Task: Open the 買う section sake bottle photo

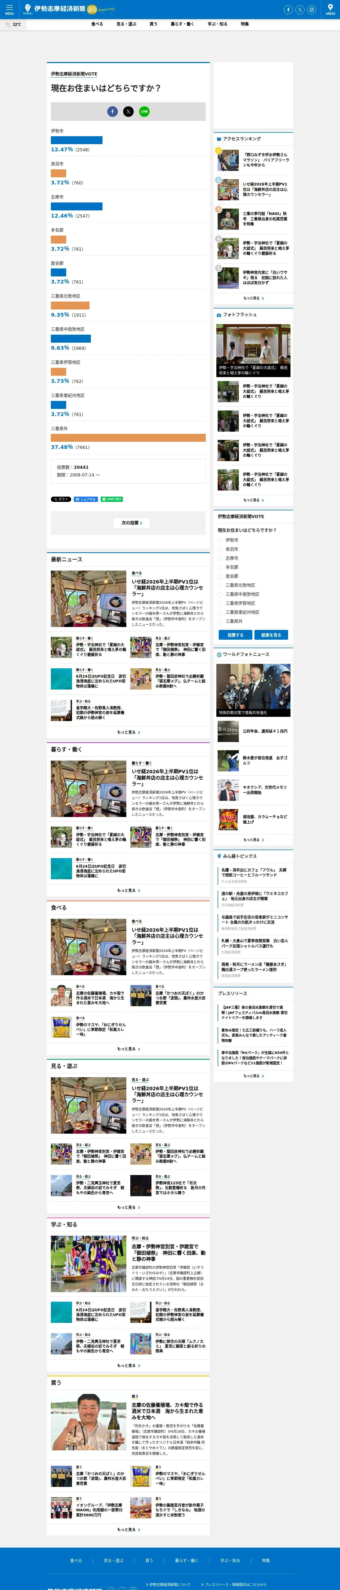Action: coord(88,1422)
